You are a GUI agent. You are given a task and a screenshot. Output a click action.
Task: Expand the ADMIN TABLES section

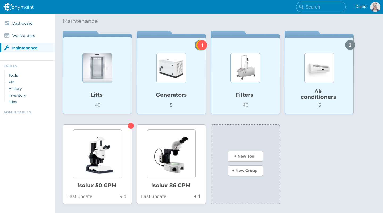pos(17,112)
